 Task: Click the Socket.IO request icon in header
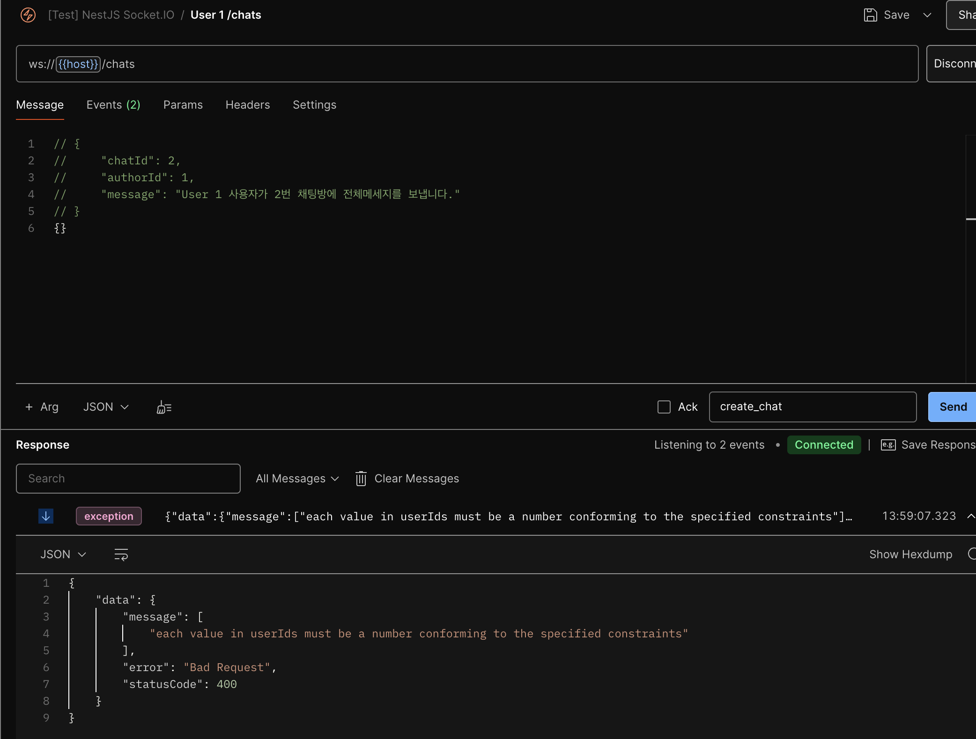click(x=28, y=15)
